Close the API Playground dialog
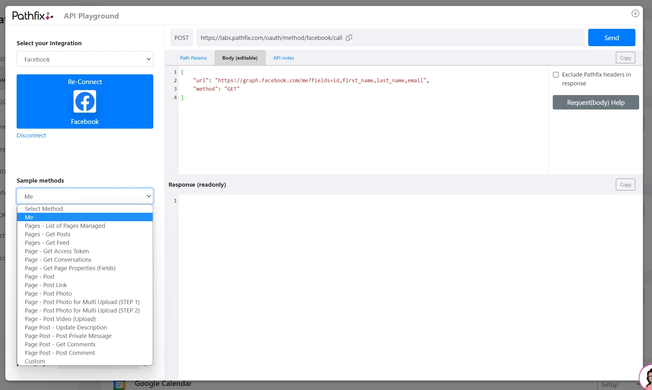 tap(635, 13)
